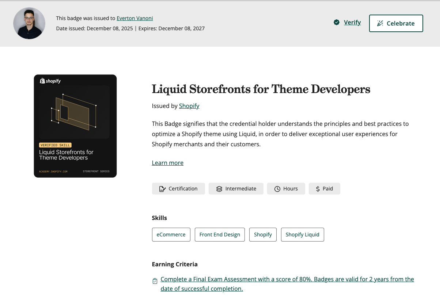Select the Front End Design skill tag

pos(220,235)
